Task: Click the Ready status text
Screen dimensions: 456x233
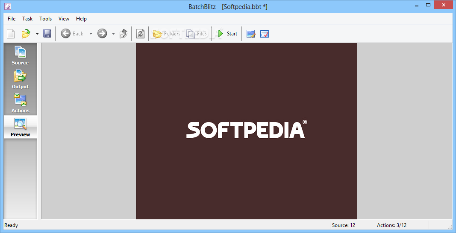Action: pos(12,225)
